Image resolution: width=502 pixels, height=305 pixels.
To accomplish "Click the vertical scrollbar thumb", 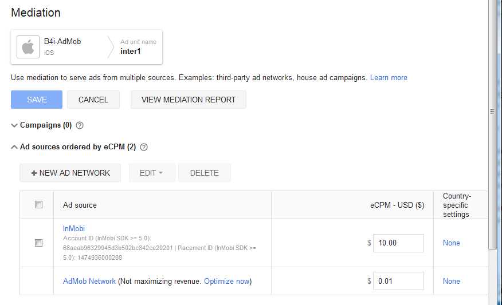I will coord(492,124).
